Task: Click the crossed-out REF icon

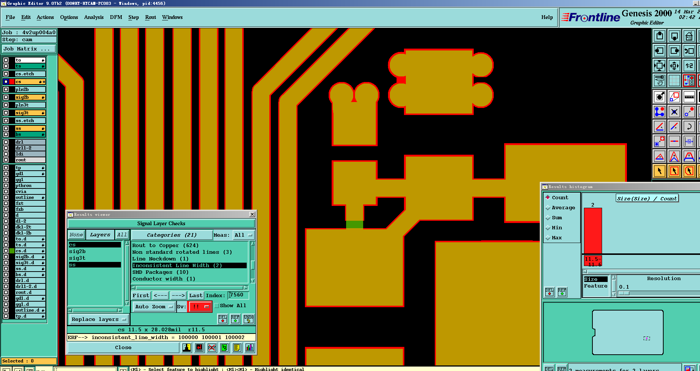Action: pos(212,348)
